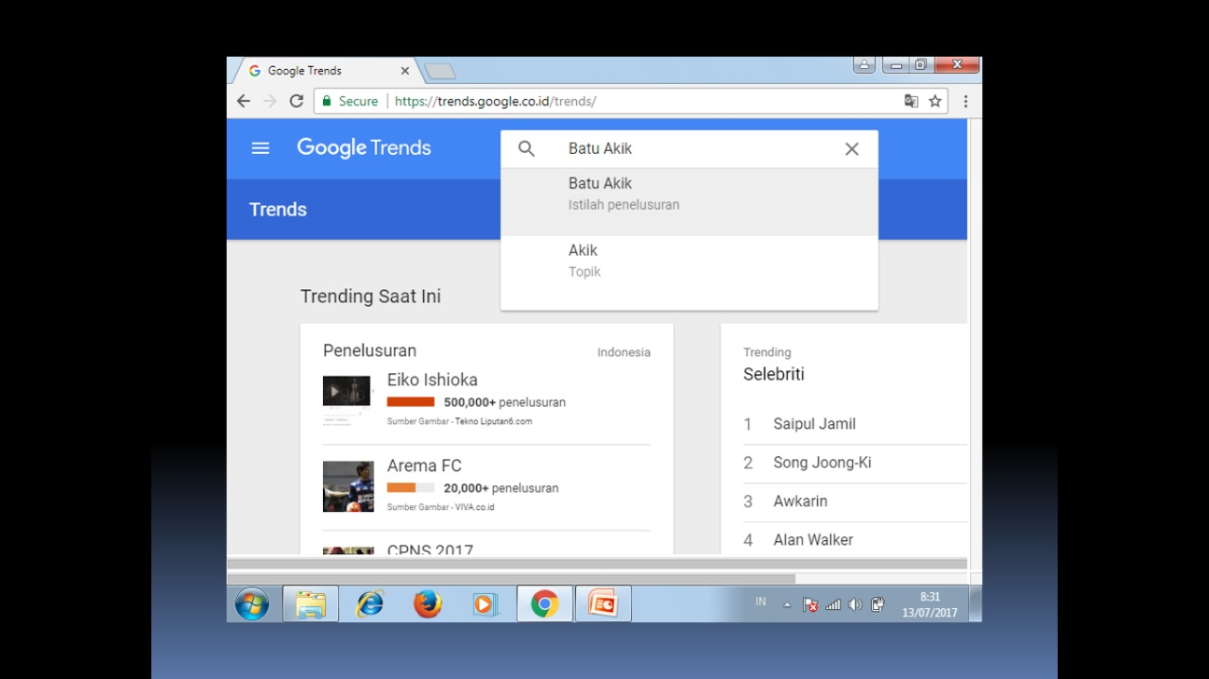The image size is (1209, 679).
Task: Switch to Chrome in the taskbar
Action: (544, 603)
